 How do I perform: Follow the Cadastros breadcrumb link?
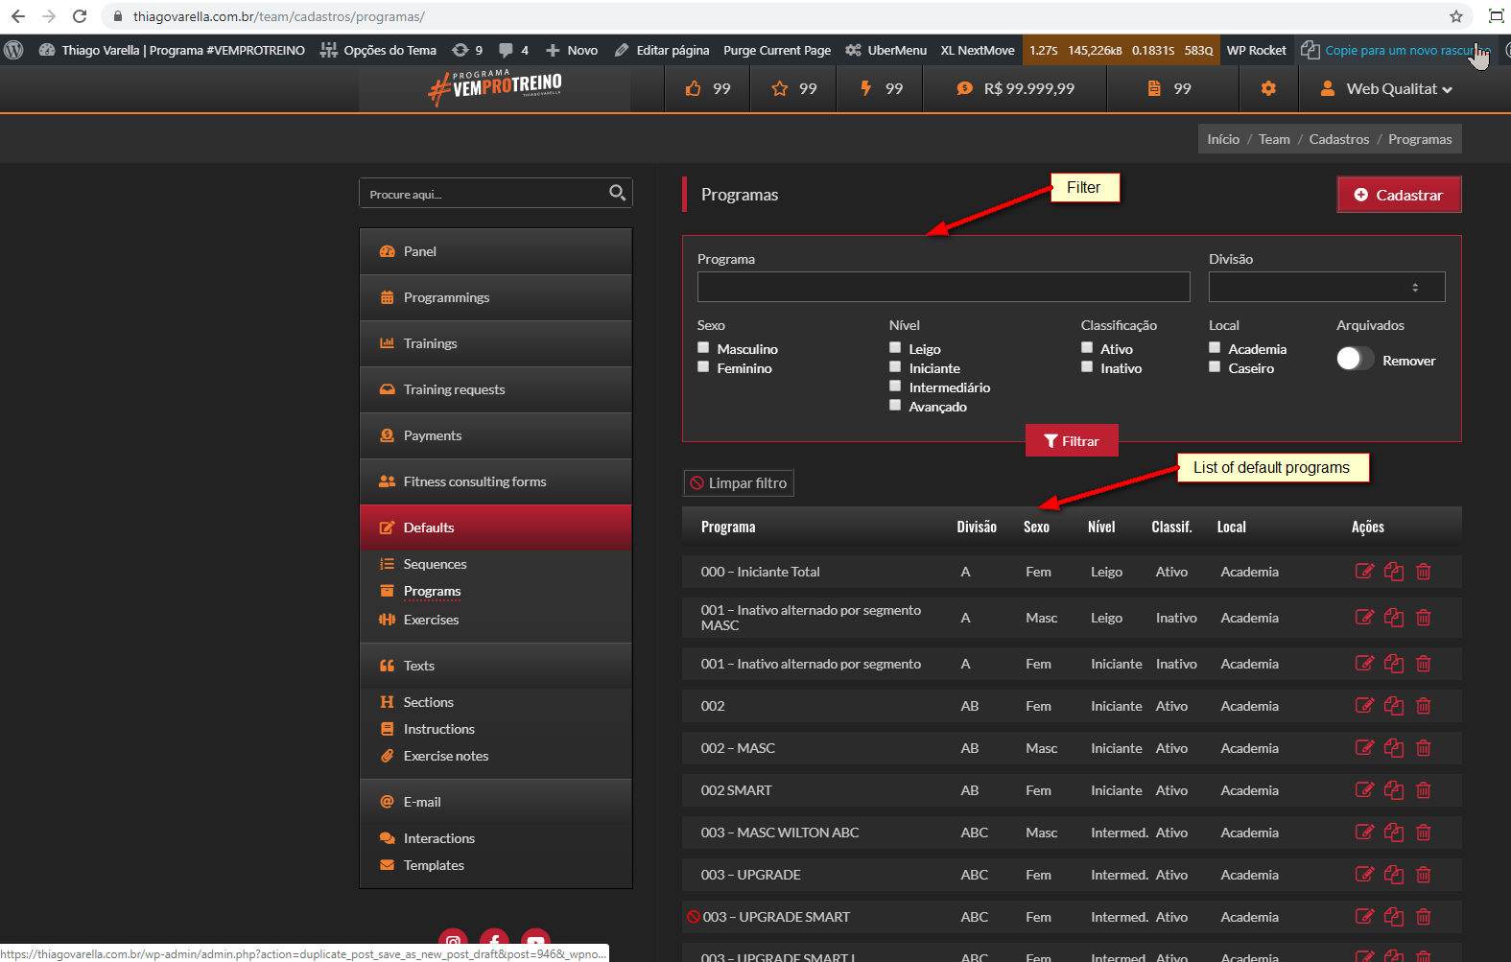(x=1338, y=139)
